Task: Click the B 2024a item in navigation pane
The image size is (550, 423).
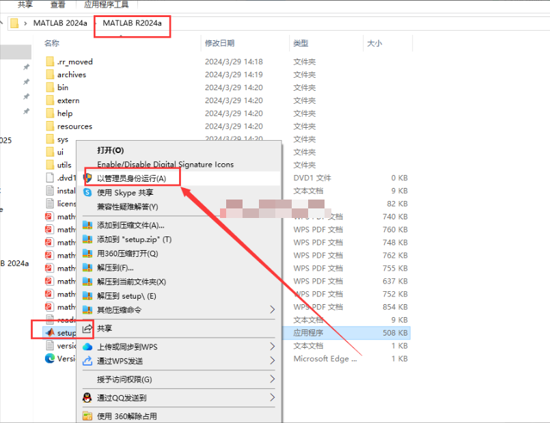Action: [x=15, y=263]
